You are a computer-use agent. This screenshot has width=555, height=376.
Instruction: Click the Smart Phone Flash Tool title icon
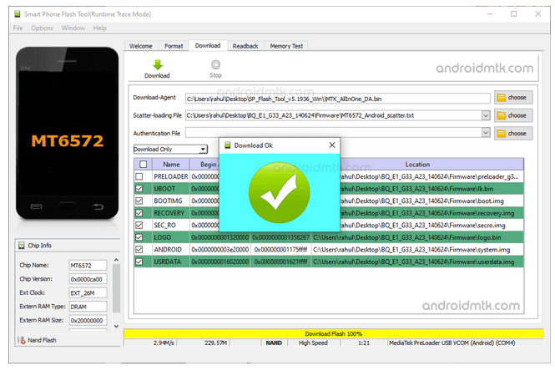(17, 14)
